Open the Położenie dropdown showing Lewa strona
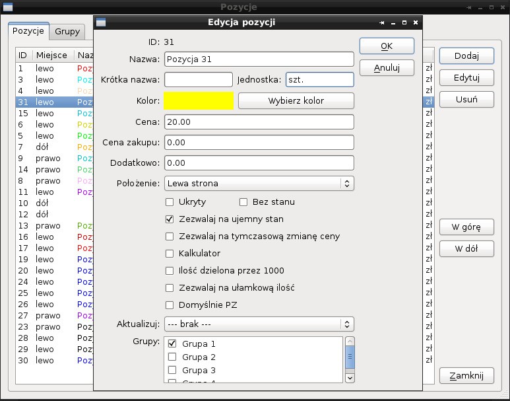Image resolution: width=510 pixels, height=401 pixels. (x=259, y=184)
